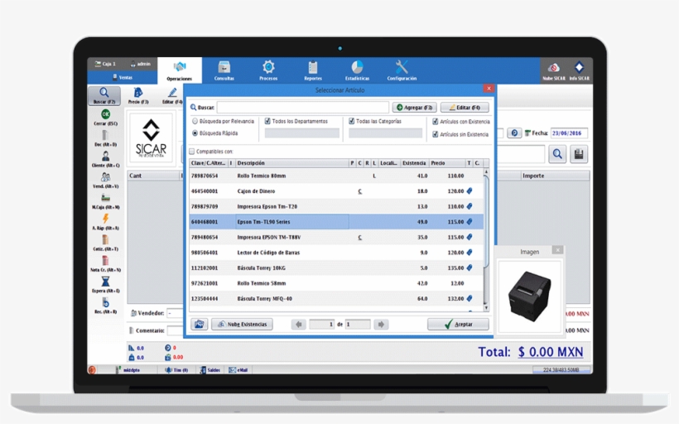Viewport: 679px width, 424px height.
Task: Open the Configuración tab
Action: pos(402,70)
